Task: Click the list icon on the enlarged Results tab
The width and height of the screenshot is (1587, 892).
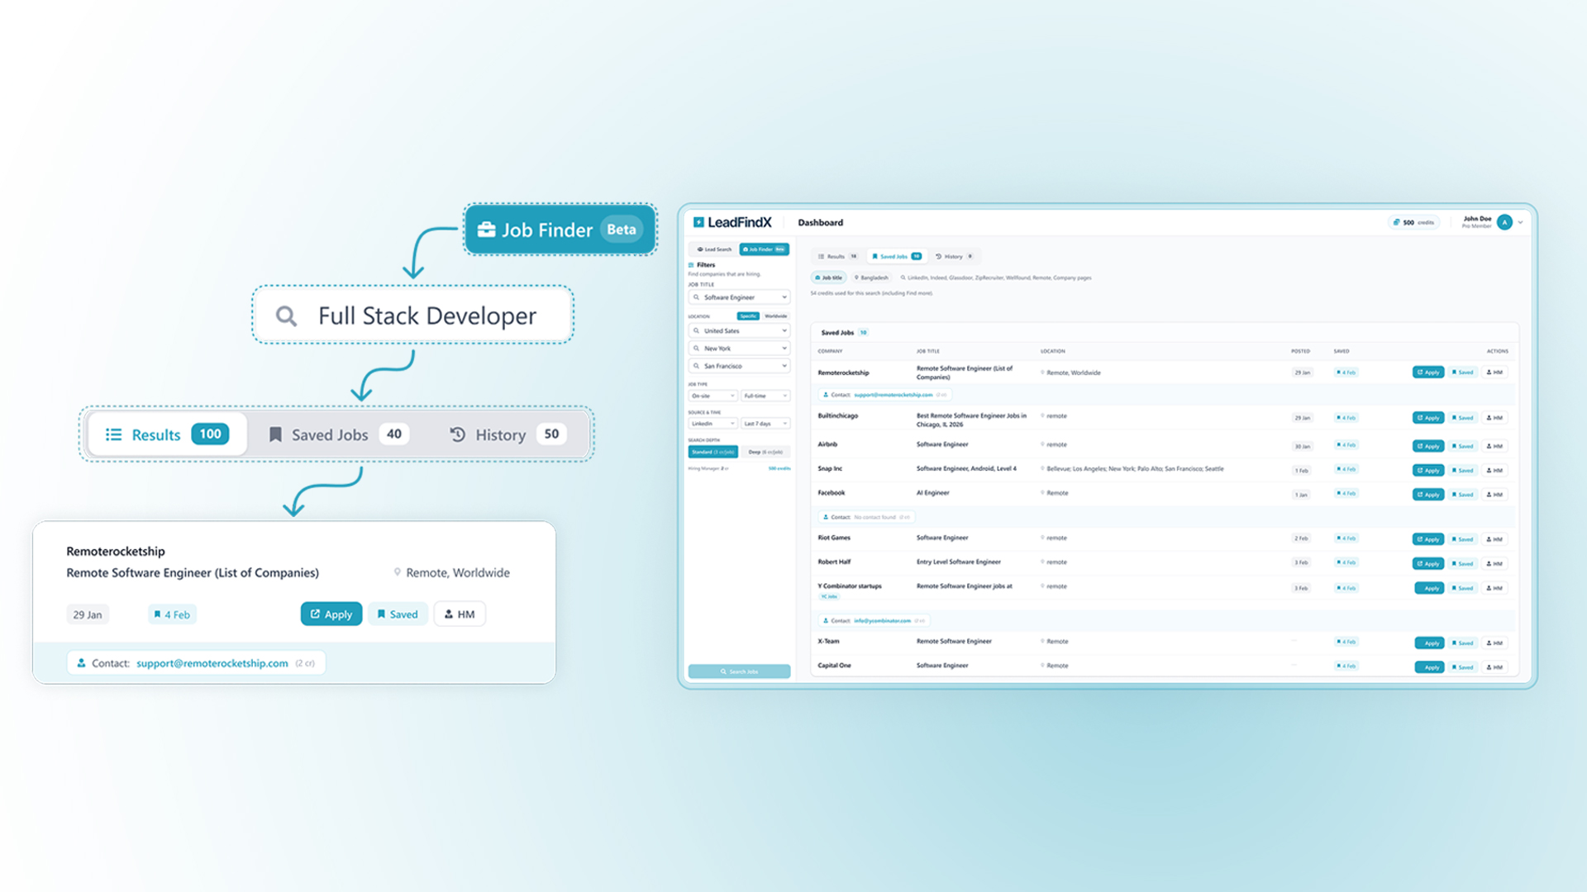Action: [113, 434]
